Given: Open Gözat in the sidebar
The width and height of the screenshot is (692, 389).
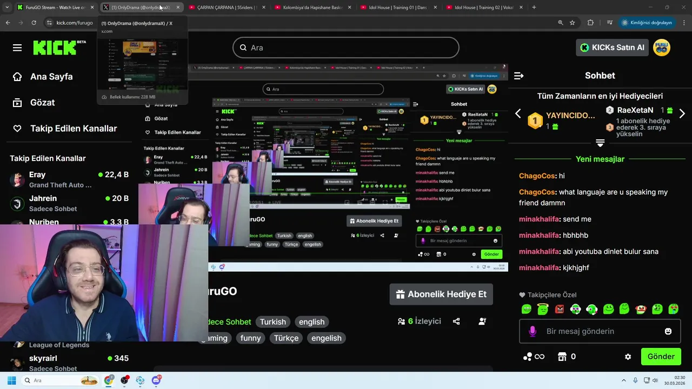Looking at the screenshot, I should (x=34, y=102).
